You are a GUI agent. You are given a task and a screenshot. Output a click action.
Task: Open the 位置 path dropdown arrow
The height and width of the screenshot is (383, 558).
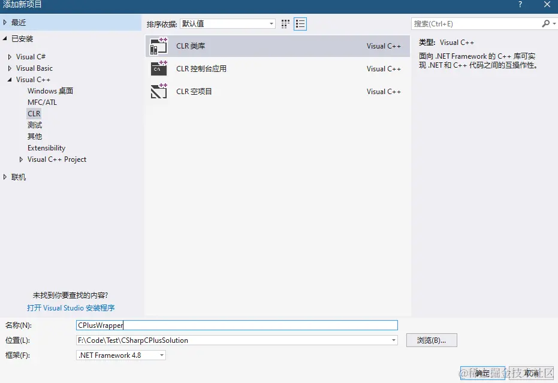click(x=393, y=340)
